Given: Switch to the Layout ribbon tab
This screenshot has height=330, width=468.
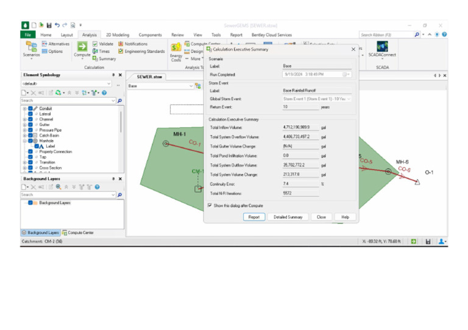Looking at the screenshot, I should click(67, 35).
